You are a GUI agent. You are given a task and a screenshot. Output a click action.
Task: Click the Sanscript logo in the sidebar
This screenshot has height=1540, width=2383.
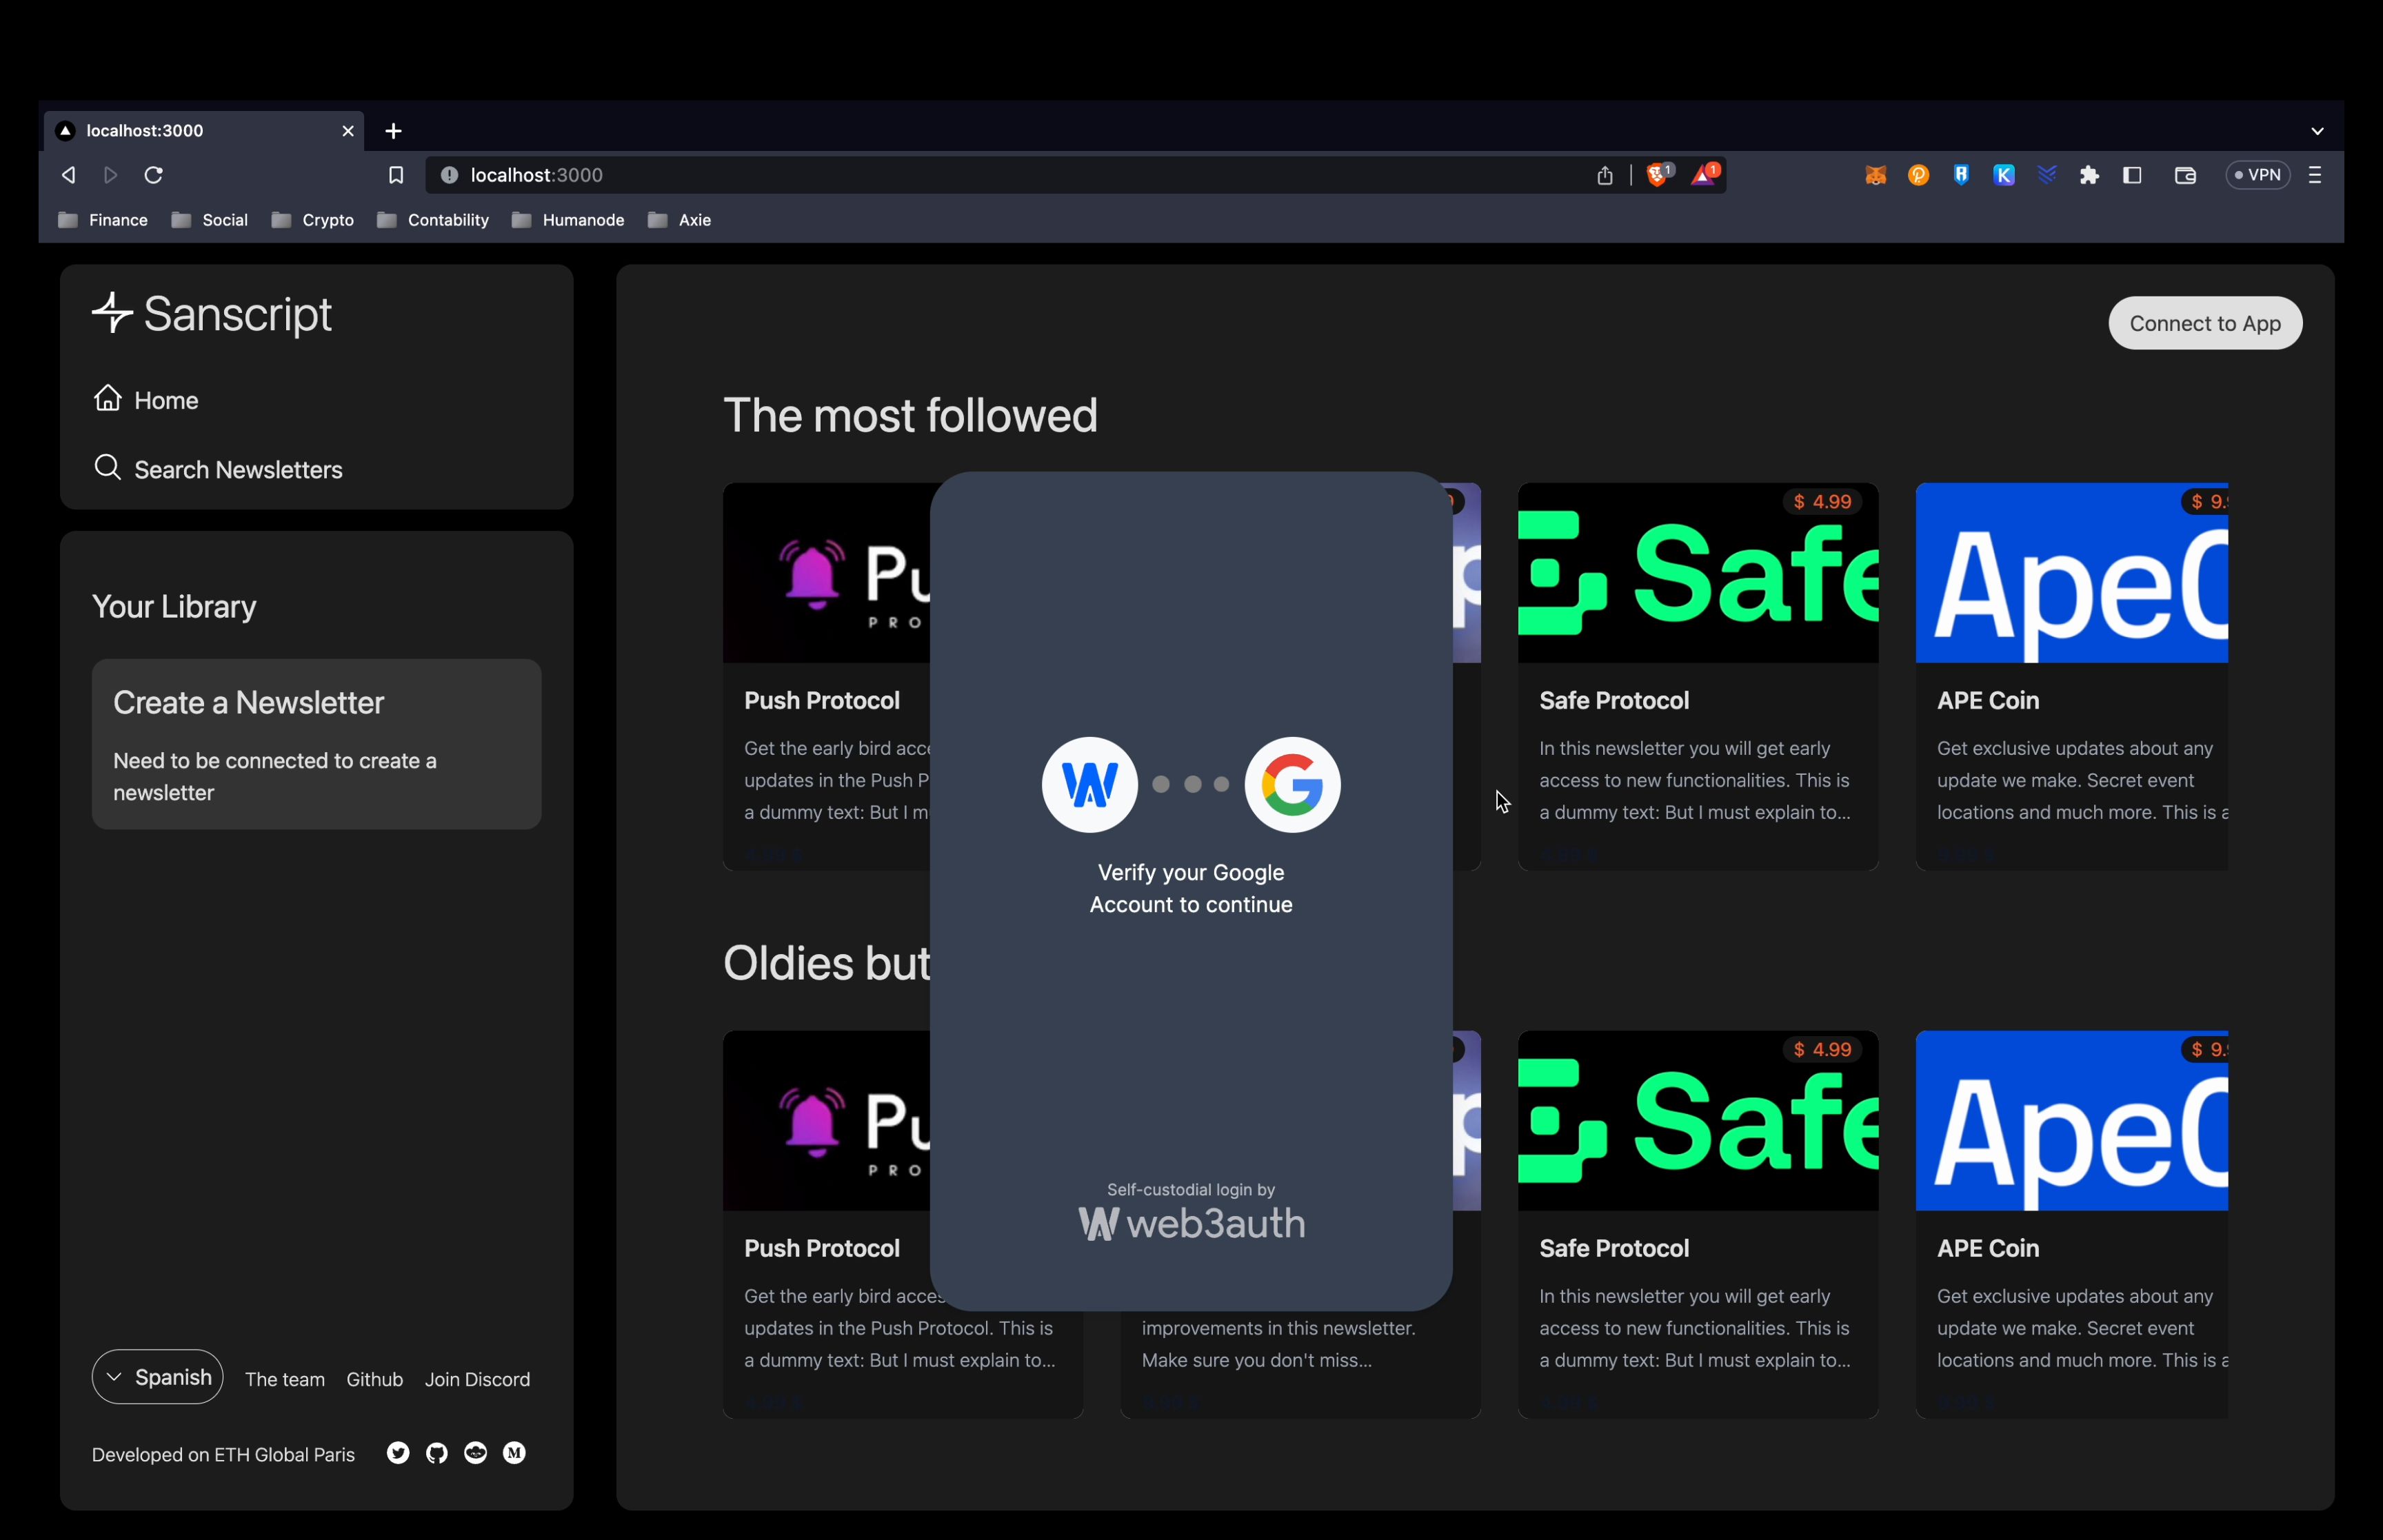(211, 314)
